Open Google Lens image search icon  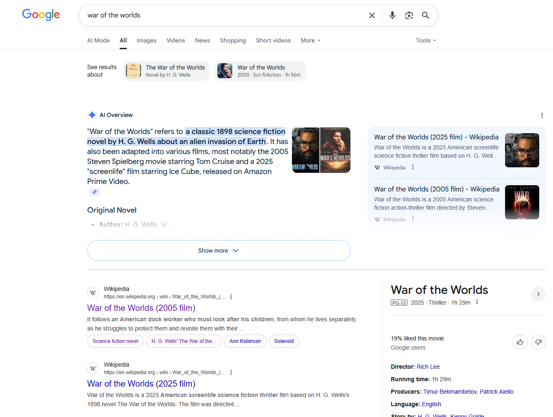point(409,15)
